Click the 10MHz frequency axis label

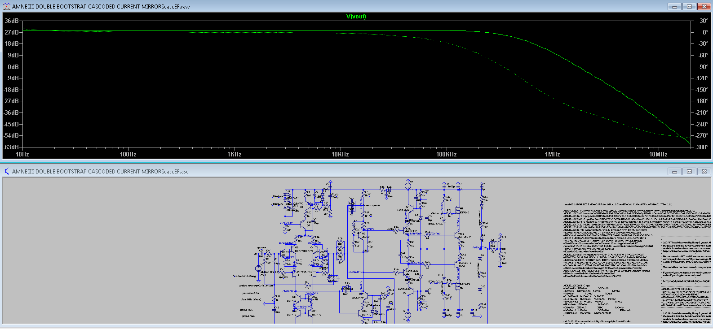[x=658, y=155]
